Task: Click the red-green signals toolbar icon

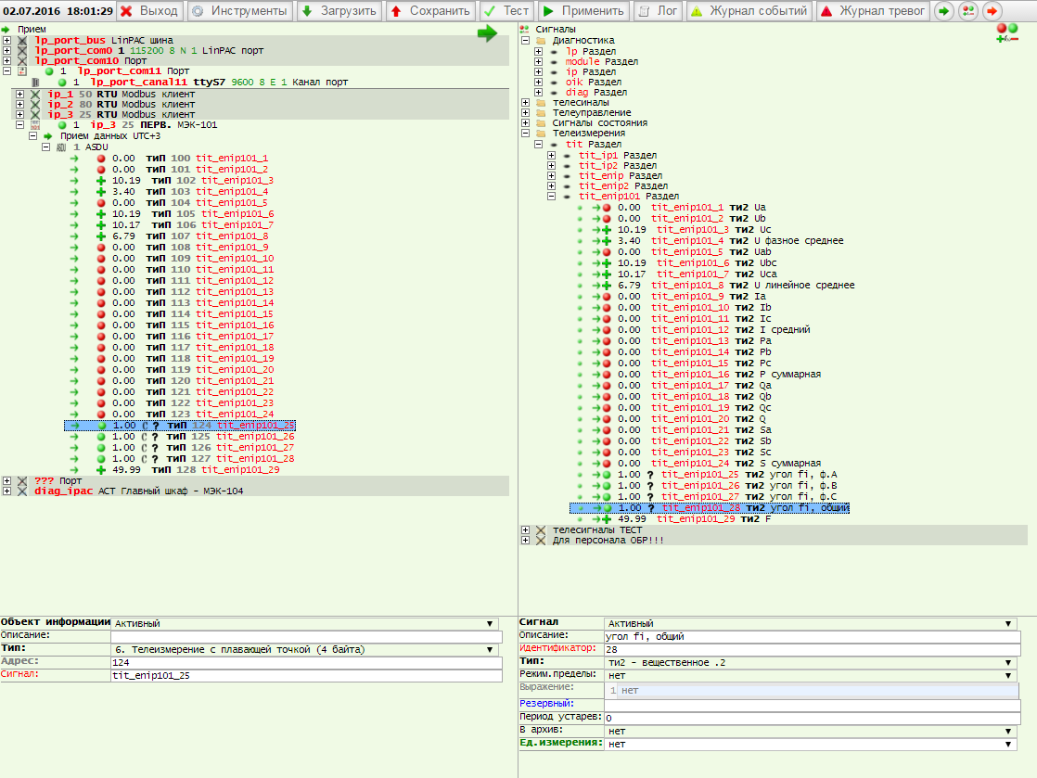Action: (x=967, y=11)
